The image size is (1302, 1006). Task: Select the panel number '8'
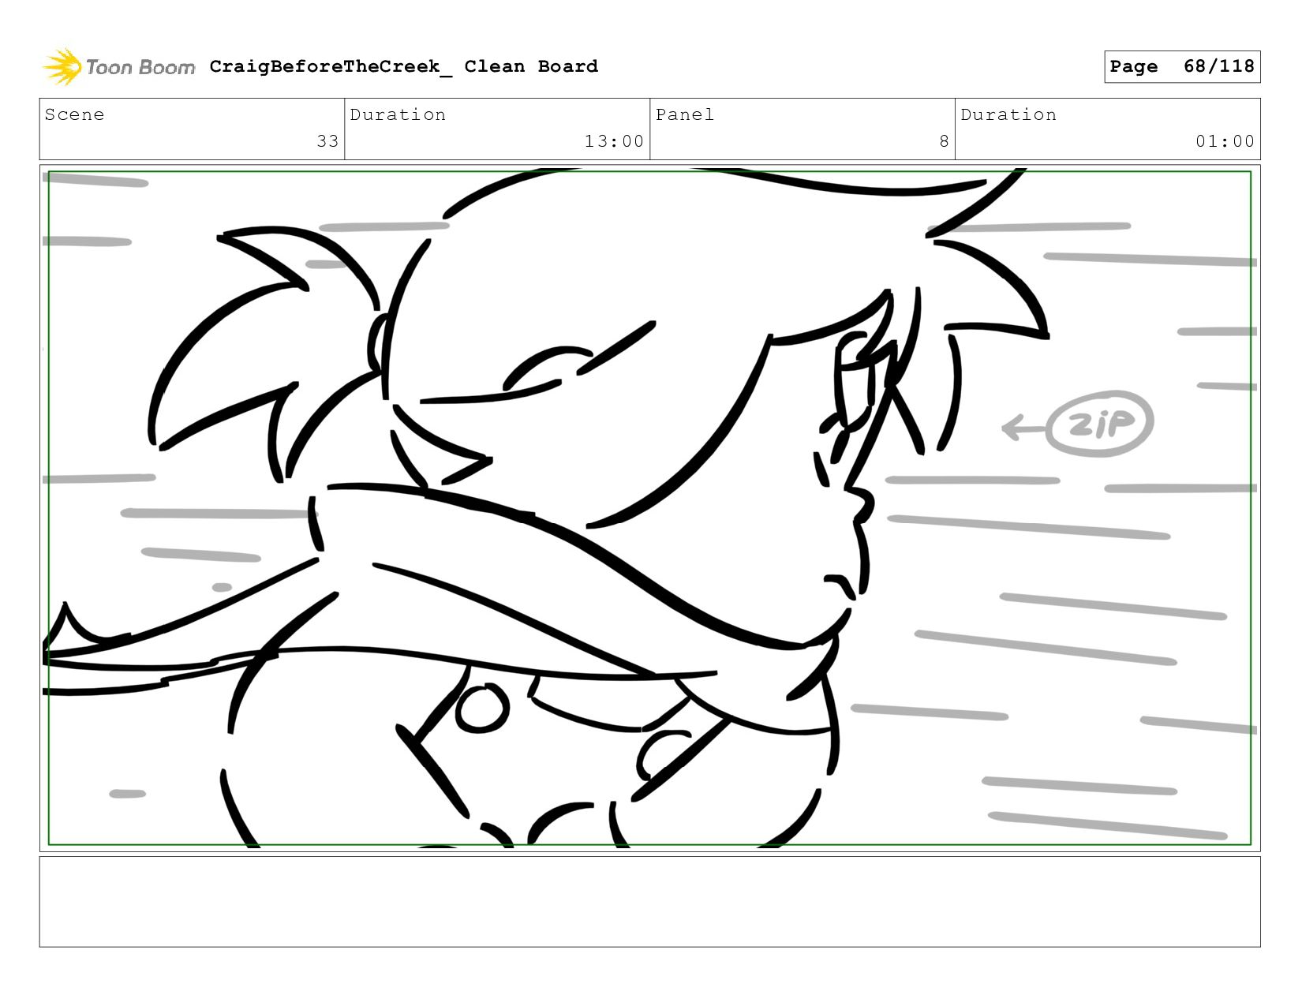pyautogui.click(x=944, y=141)
